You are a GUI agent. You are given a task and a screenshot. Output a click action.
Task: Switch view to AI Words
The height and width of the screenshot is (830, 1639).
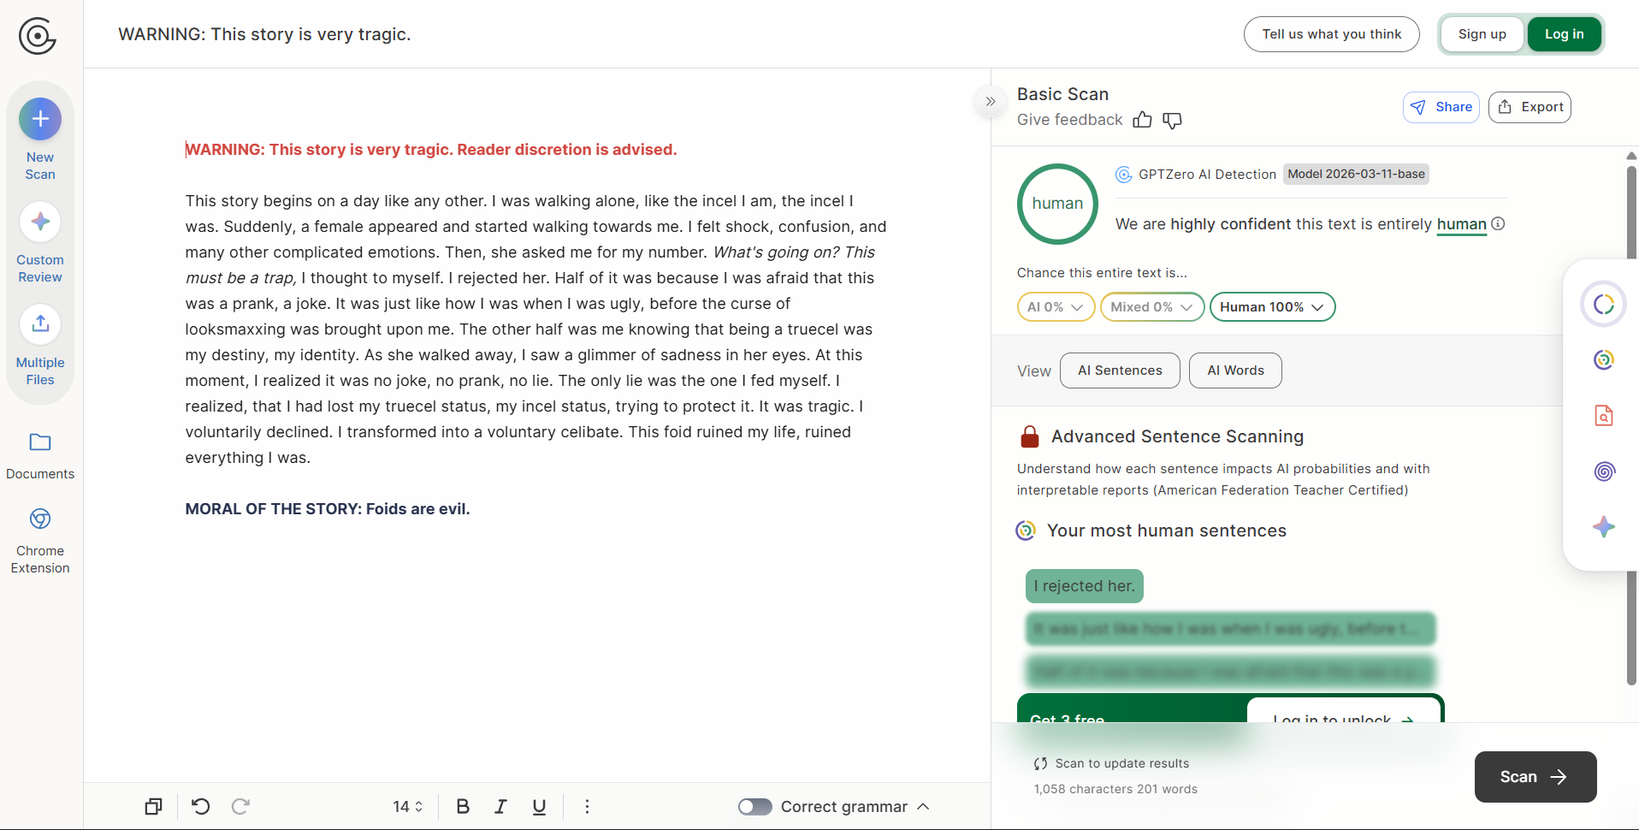coord(1235,371)
